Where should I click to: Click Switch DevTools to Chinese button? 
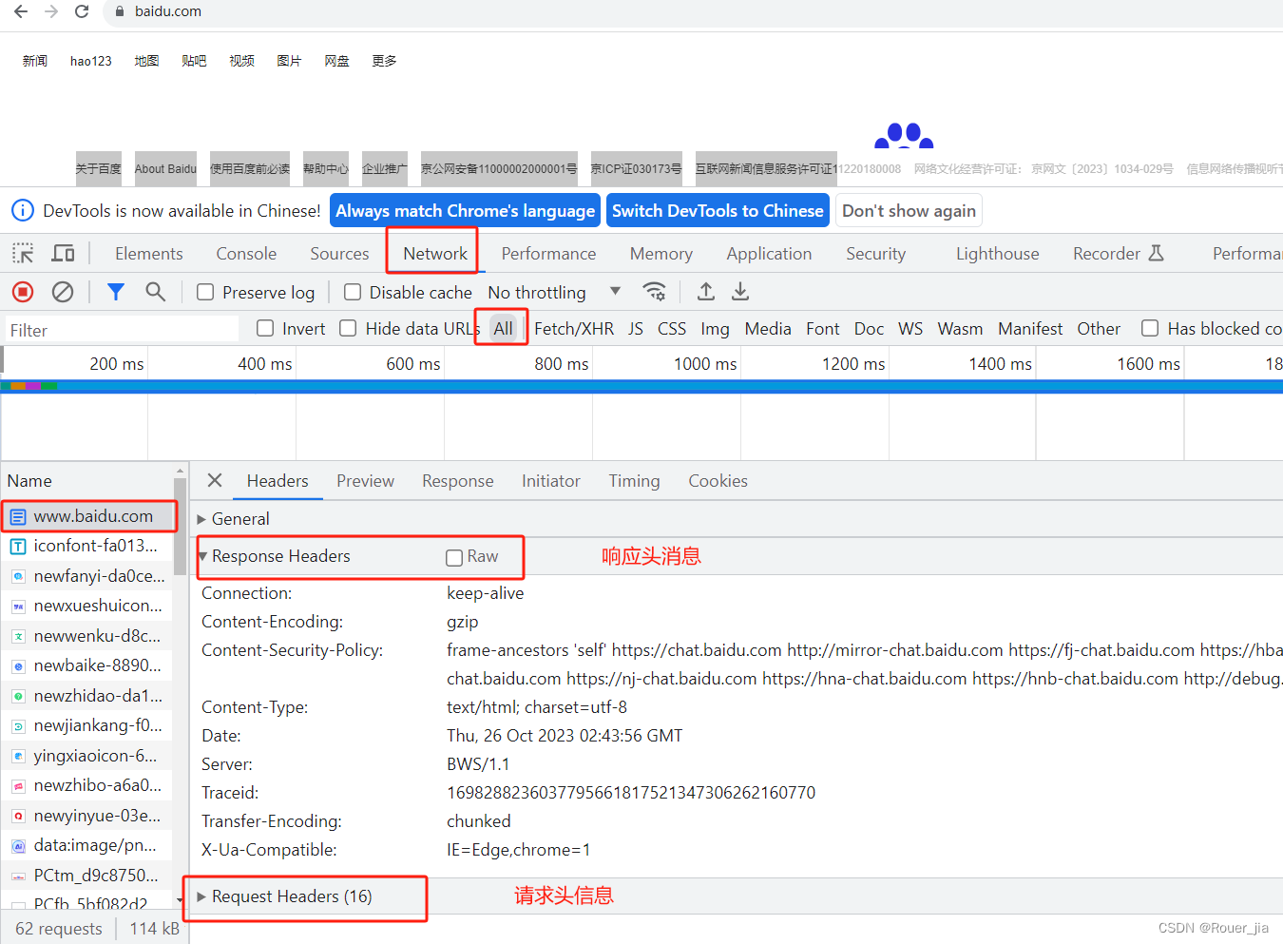click(718, 210)
